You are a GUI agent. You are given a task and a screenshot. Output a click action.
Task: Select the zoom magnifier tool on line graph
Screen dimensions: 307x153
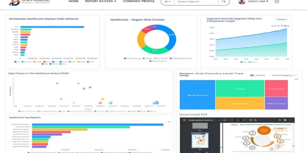[x=278, y=26]
